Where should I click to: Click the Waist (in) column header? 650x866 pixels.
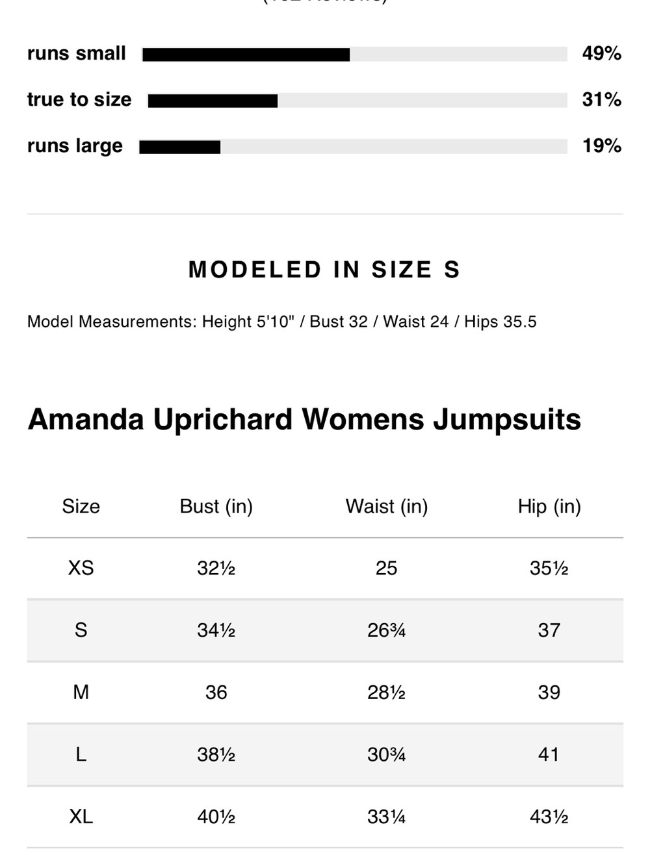coord(387,506)
